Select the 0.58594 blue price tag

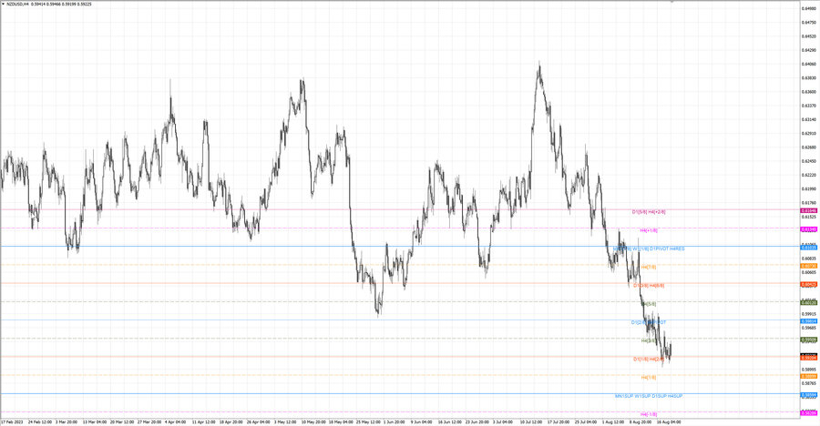click(809, 395)
